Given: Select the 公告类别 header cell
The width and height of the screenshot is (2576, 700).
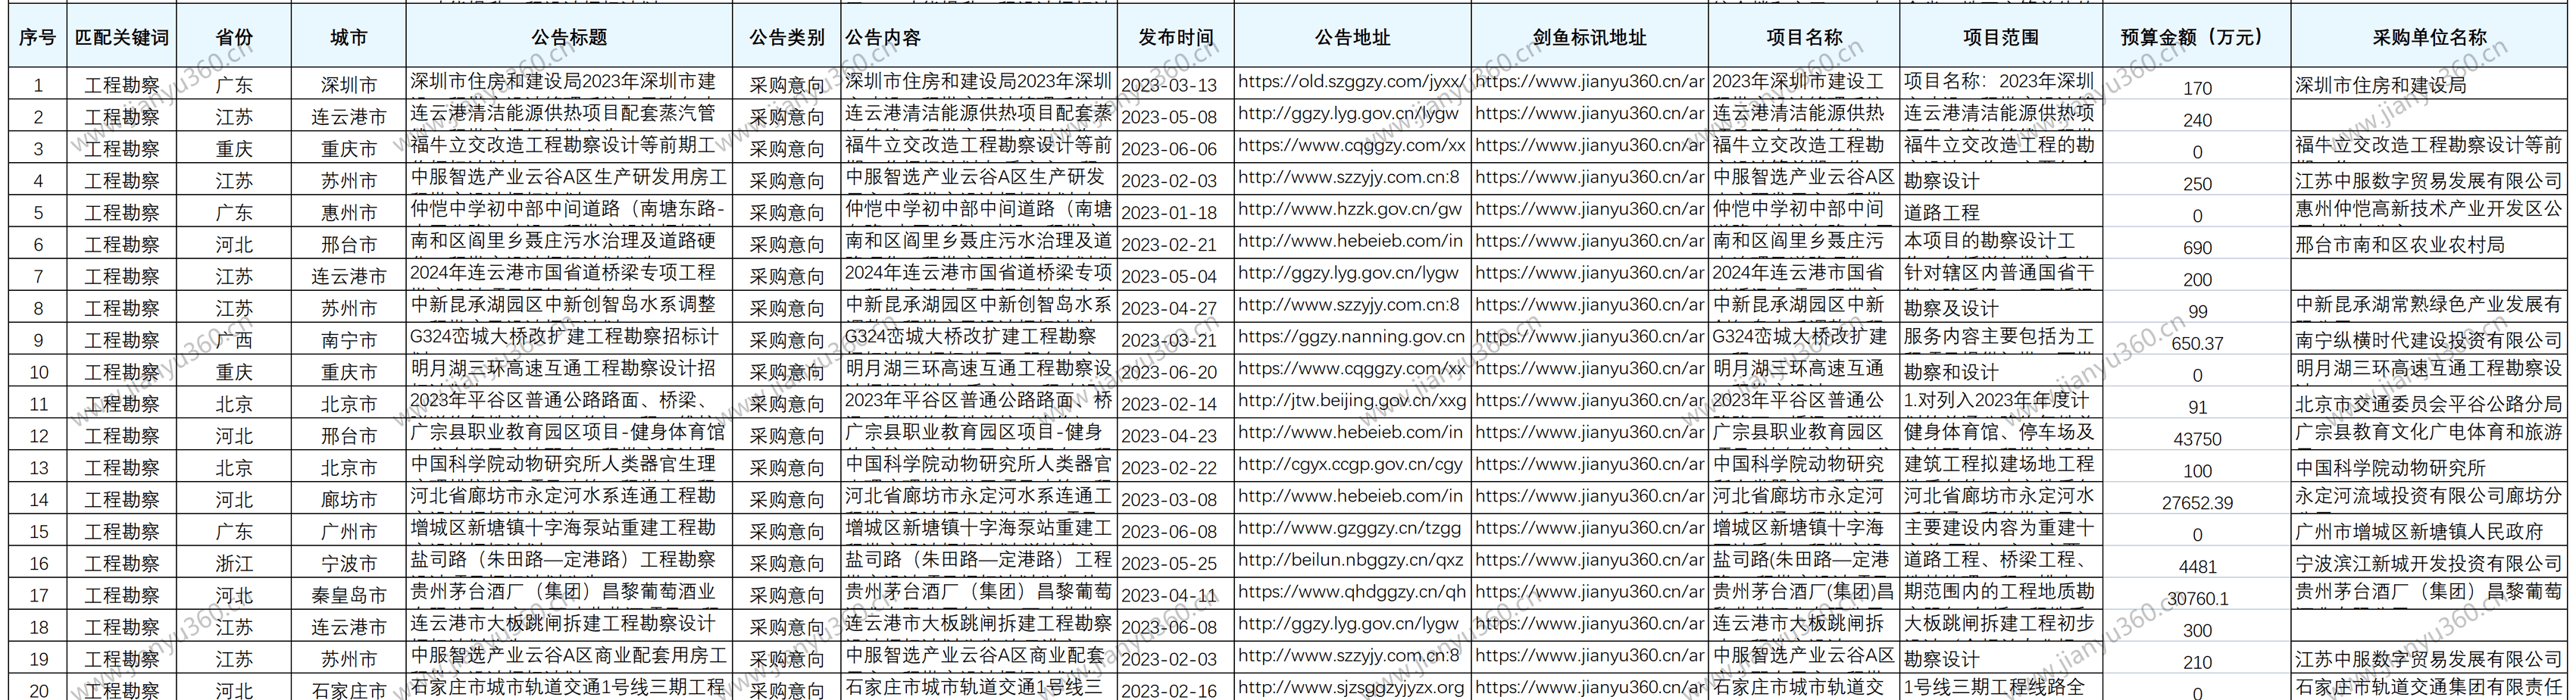Looking at the screenshot, I should pos(787,38).
